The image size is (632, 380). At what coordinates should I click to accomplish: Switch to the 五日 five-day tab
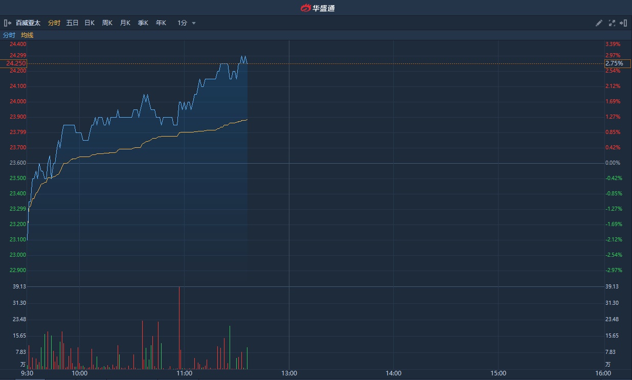[x=72, y=23]
